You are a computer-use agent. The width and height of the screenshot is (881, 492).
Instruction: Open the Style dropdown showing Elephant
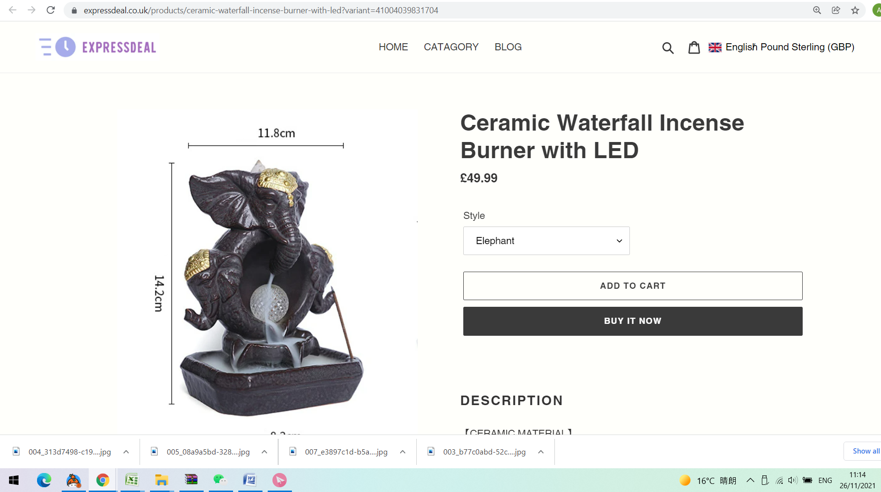pyautogui.click(x=546, y=241)
